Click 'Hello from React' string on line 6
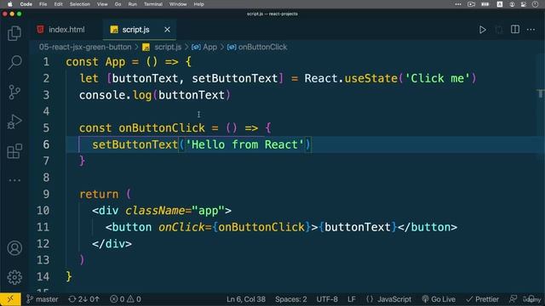 click(244, 144)
